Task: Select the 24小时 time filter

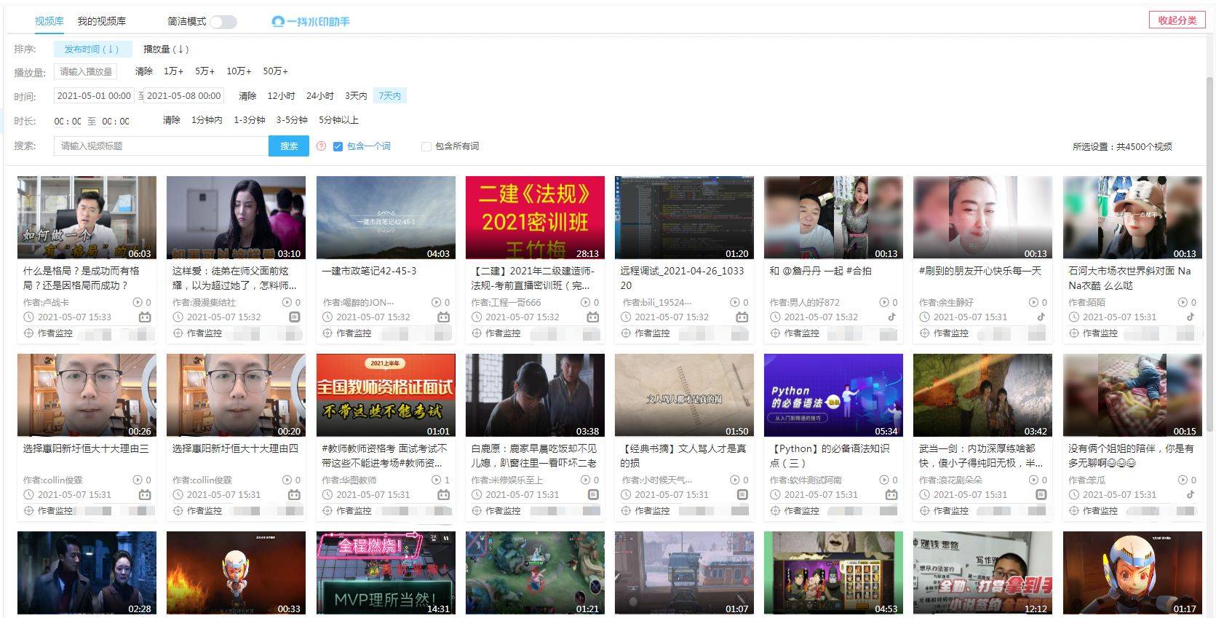Action: (x=320, y=96)
